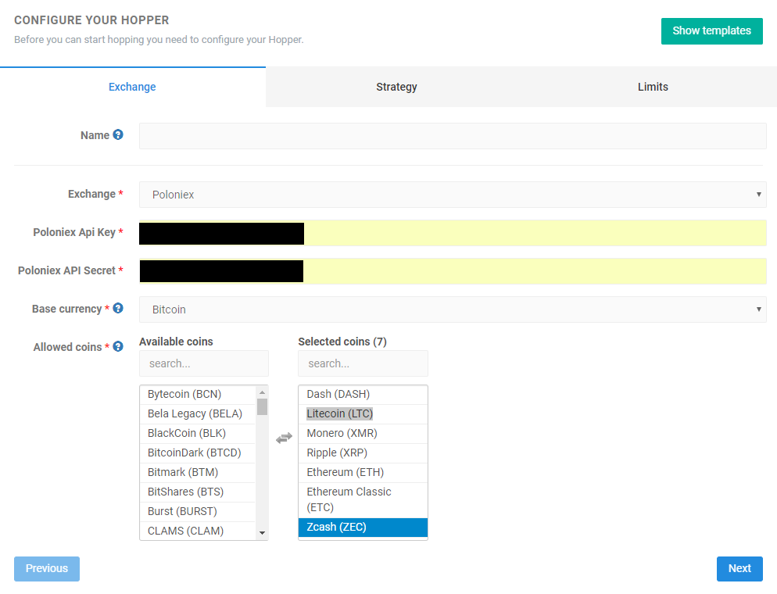Select Ethereum (ETH) in Selected coins
This screenshot has height=594, width=777.
click(x=363, y=473)
